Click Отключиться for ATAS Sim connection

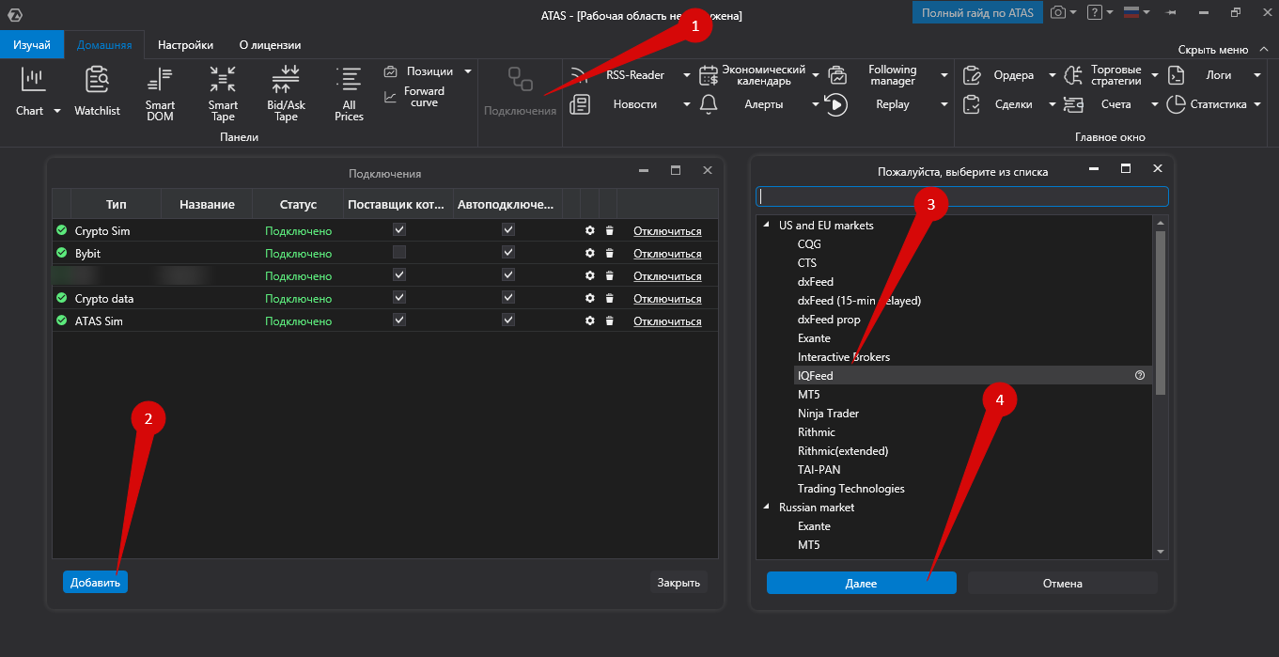[x=667, y=321]
